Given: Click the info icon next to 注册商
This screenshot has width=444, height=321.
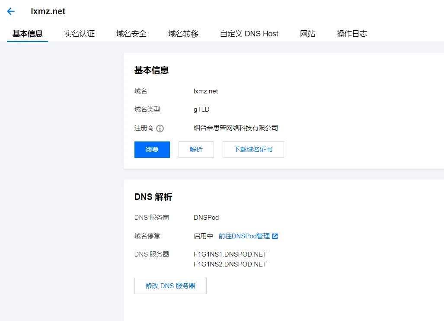Looking at the screenshot, I should tap(160, 128).
